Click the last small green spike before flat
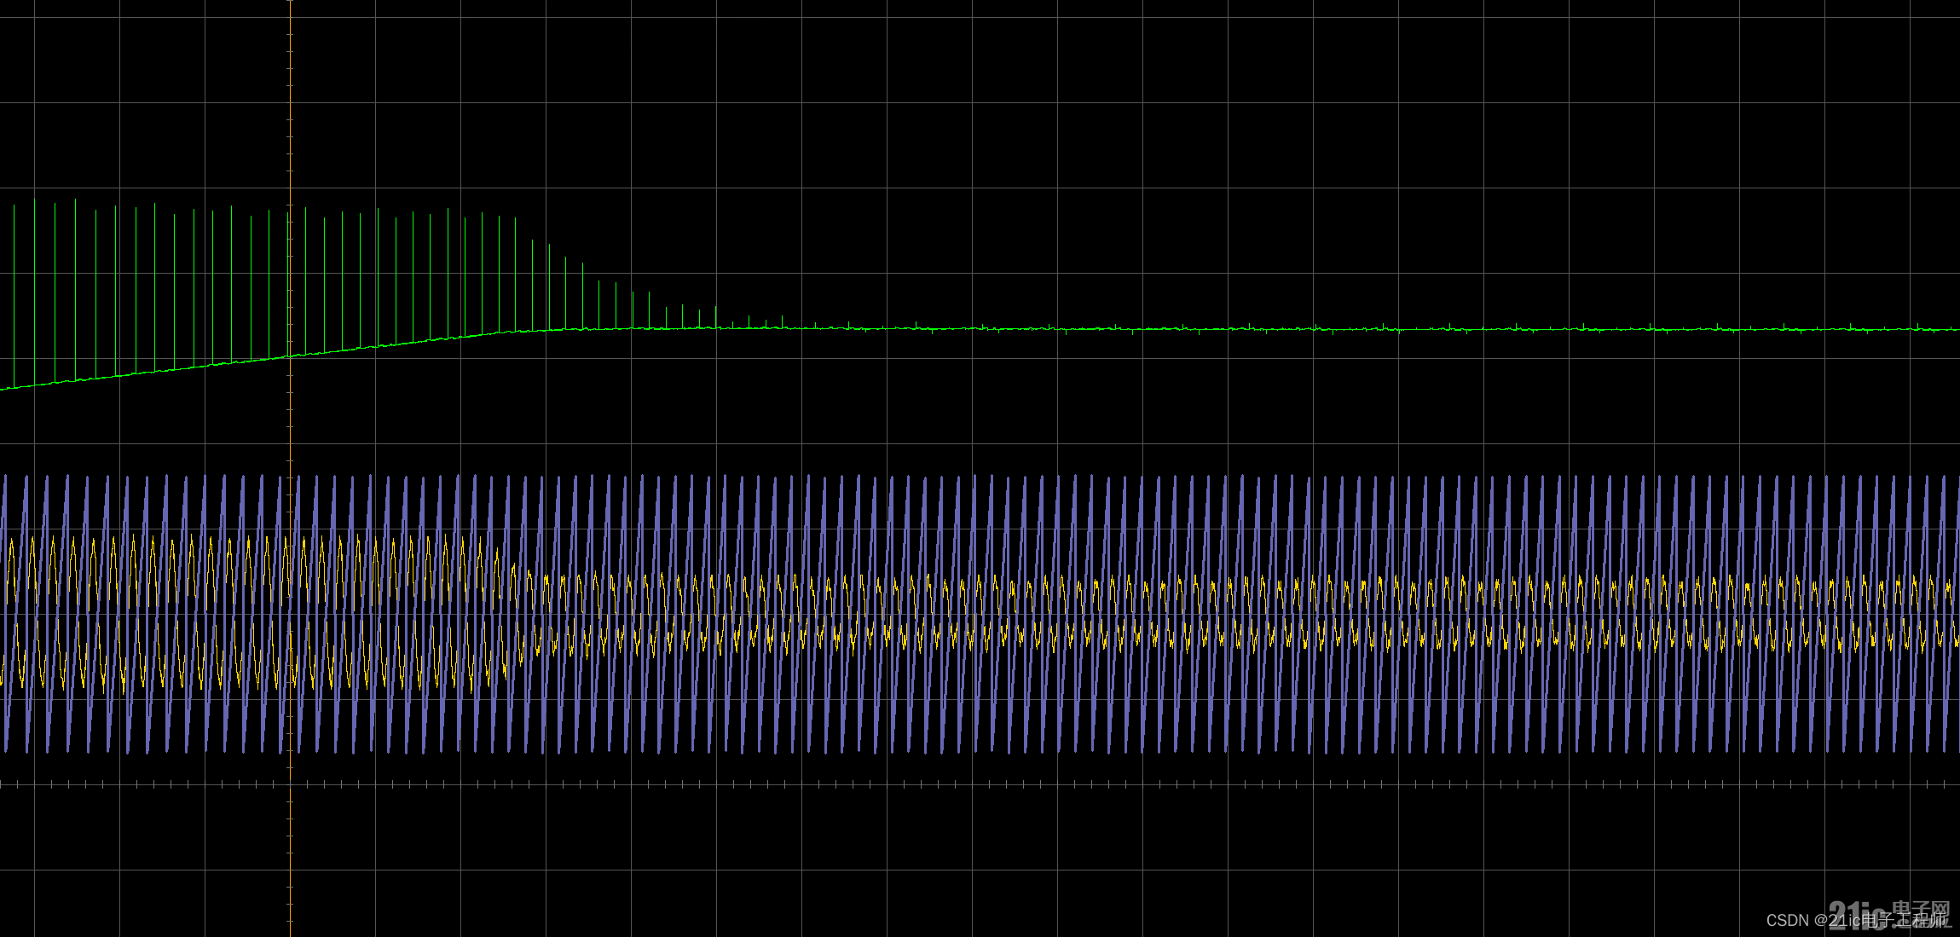This screenshot has width=1960, height=937. (x=782, y=321)
